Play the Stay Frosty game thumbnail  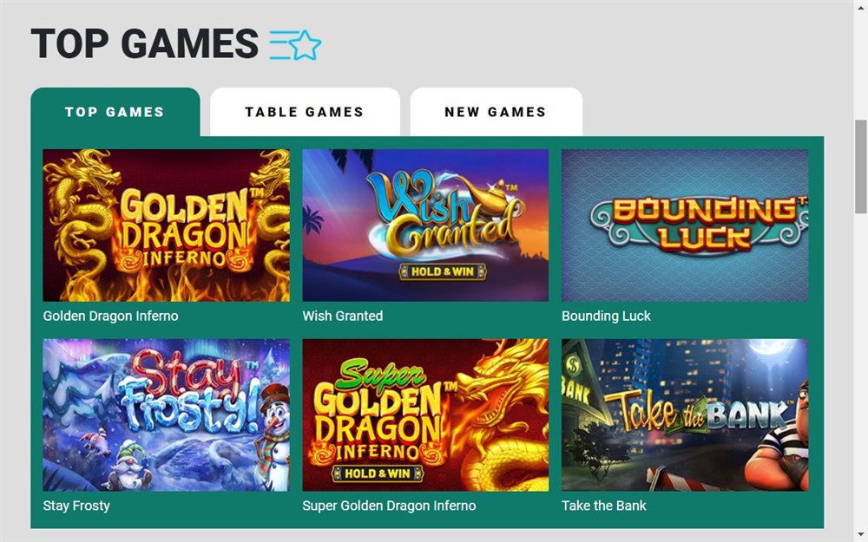click(x=166, y=415)
